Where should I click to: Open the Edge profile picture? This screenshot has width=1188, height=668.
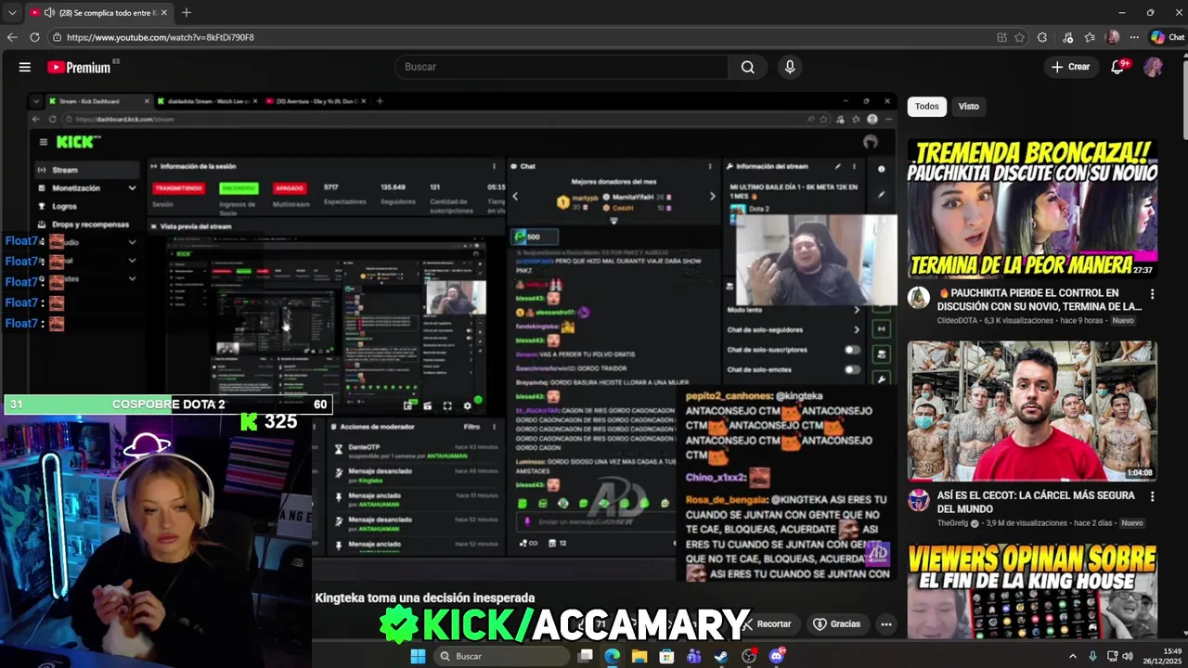(x=1113, y=37)
